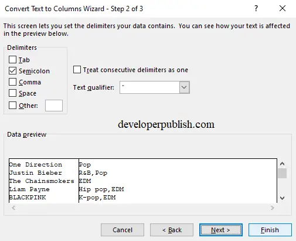
Task: Click the Finish button
Action: tap(270, 230)
